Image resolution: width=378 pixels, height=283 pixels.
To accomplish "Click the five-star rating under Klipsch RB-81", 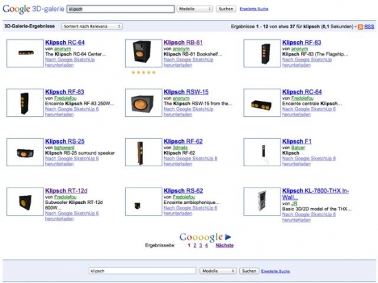I will coord(144,72).
